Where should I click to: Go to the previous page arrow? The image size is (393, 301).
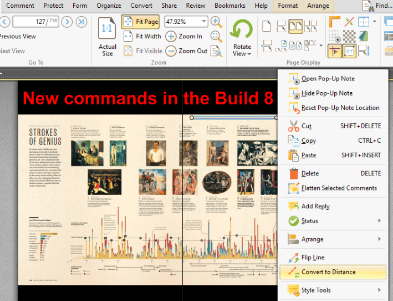pos(4,22)
